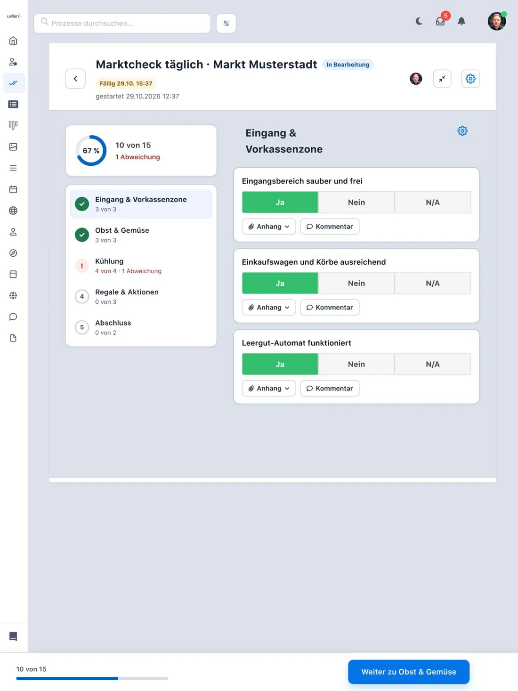Screen dimensions: 518x691
Task: Open user avatar menu in top bar
Action: [x=497, y=21]
